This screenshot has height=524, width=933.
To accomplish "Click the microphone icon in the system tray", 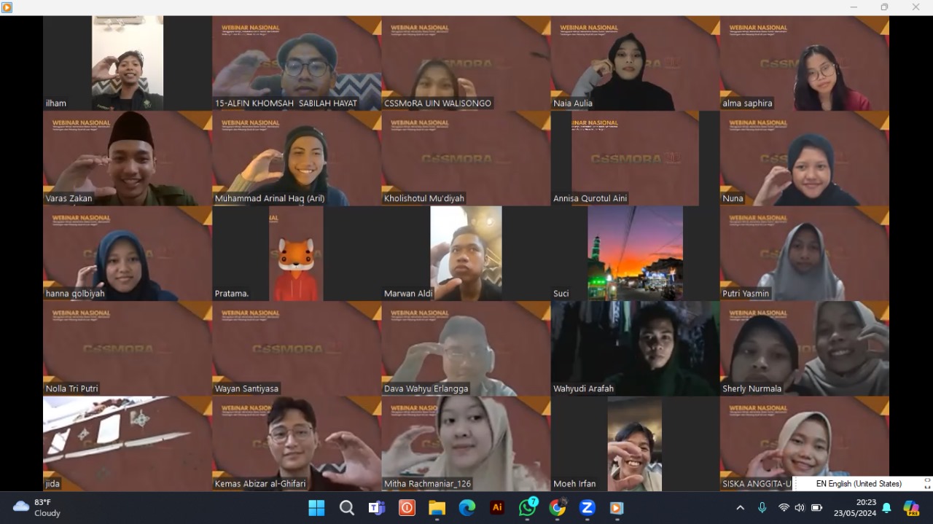I will pyautogui.click(x=762, y=508).
